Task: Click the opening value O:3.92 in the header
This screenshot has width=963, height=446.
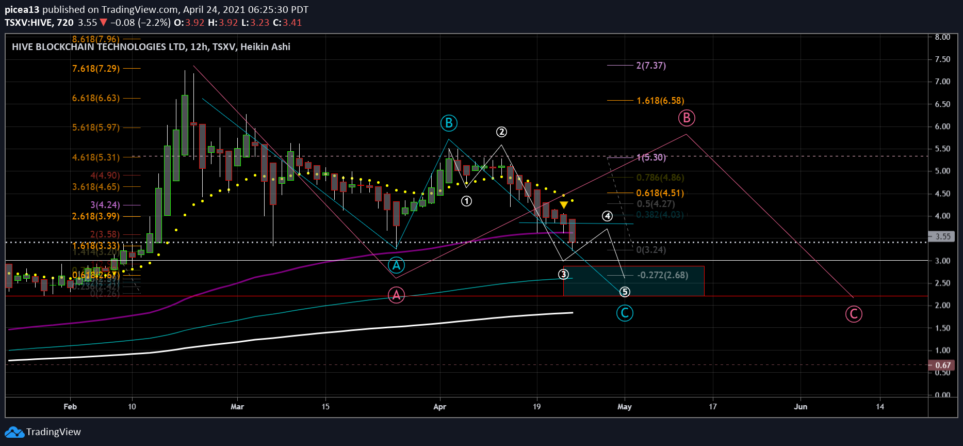Action: (189, 22)
